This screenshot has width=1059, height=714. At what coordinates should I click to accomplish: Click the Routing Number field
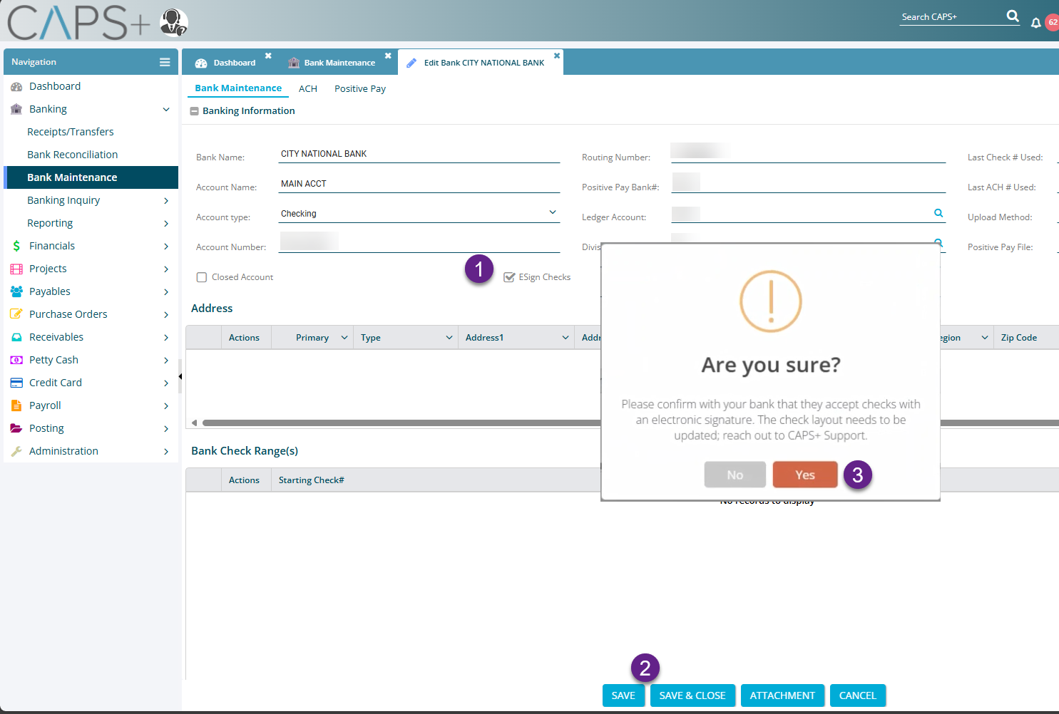click(x=808, y=153)
